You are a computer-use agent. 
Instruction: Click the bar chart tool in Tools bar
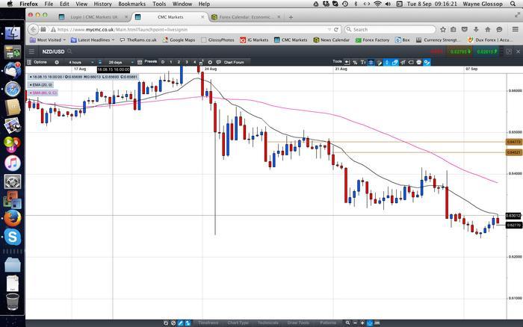(403, 62)
